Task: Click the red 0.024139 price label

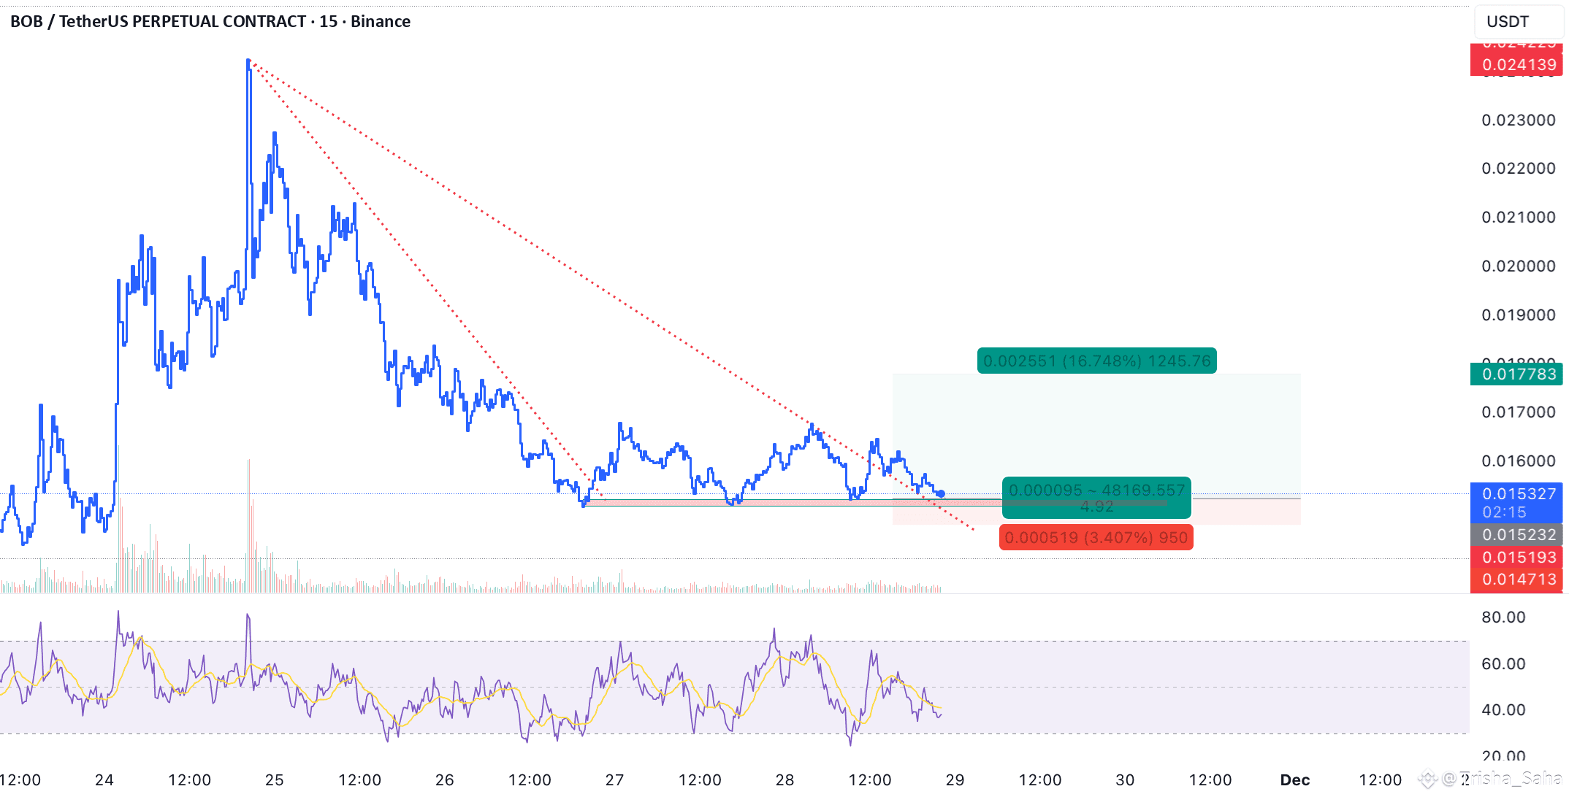Action: coord(1519,65)
